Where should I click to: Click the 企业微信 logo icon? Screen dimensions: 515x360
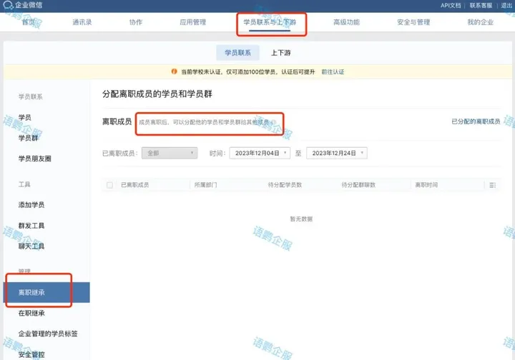9,6
